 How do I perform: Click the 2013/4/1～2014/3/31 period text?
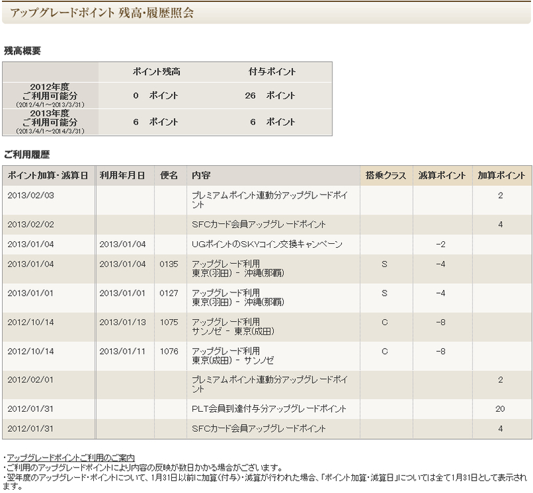pos(50,131)
